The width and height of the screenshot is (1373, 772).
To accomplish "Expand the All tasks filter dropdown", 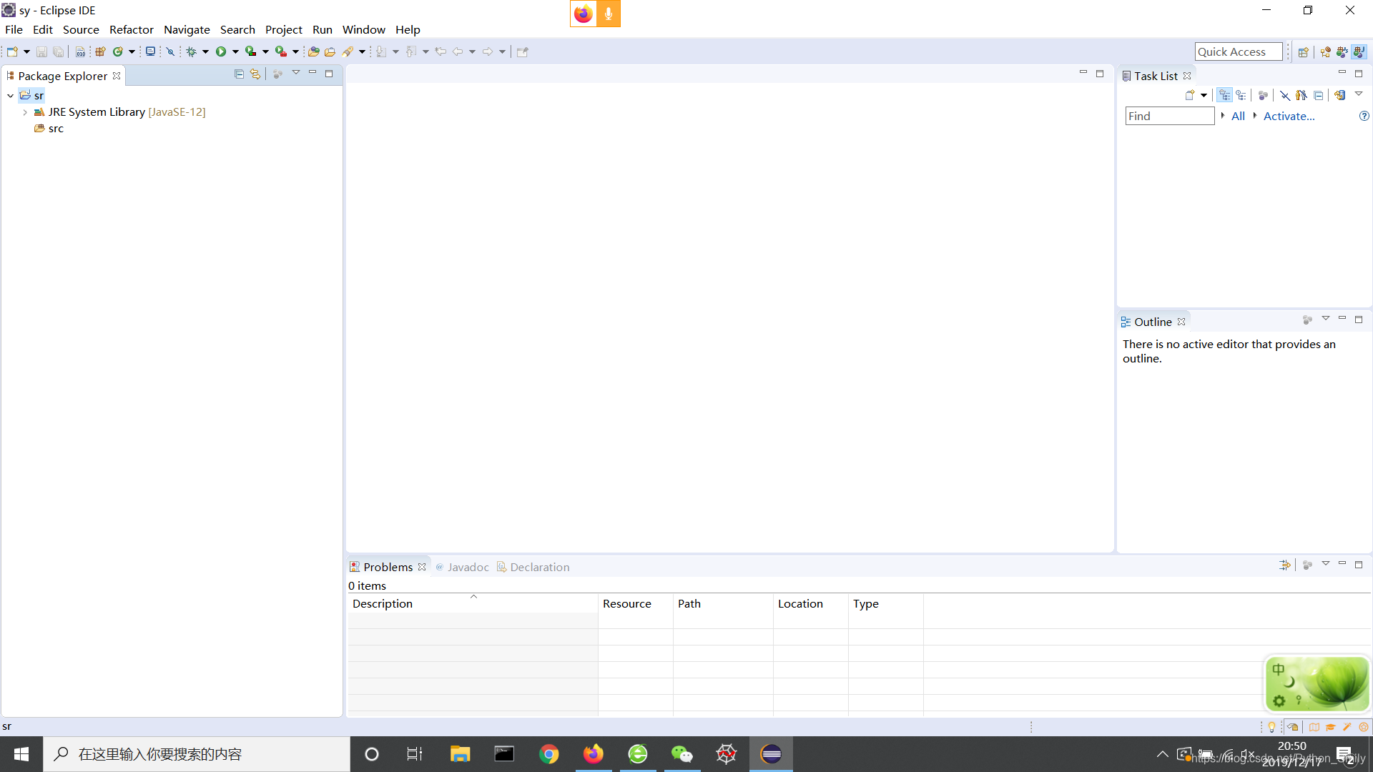I will click(1224, 116).
